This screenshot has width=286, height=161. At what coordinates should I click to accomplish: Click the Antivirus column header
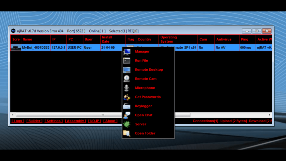(x=227, y=39)
